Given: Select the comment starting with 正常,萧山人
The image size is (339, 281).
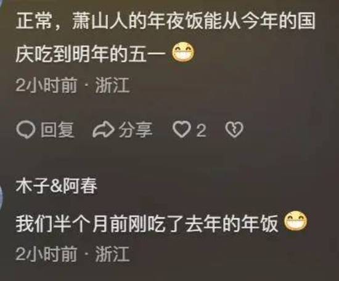Looking at the screenshot, I should (x=165, y=37).
